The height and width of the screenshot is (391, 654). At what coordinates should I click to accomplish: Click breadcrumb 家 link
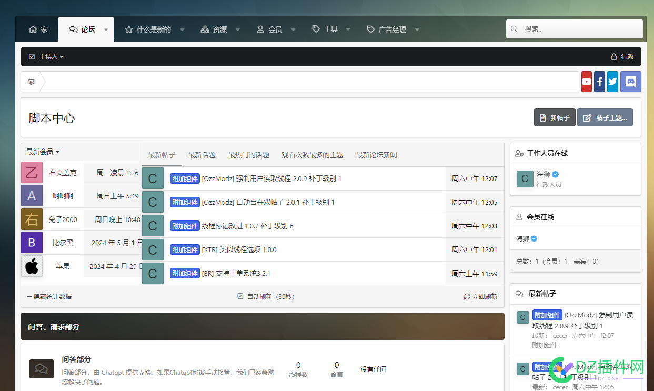[x=32, y=82]
